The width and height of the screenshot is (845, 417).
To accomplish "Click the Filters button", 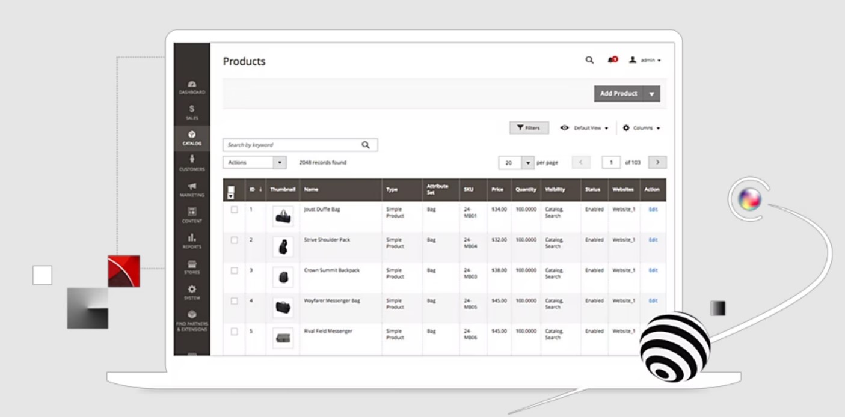I will coord(529,128).
